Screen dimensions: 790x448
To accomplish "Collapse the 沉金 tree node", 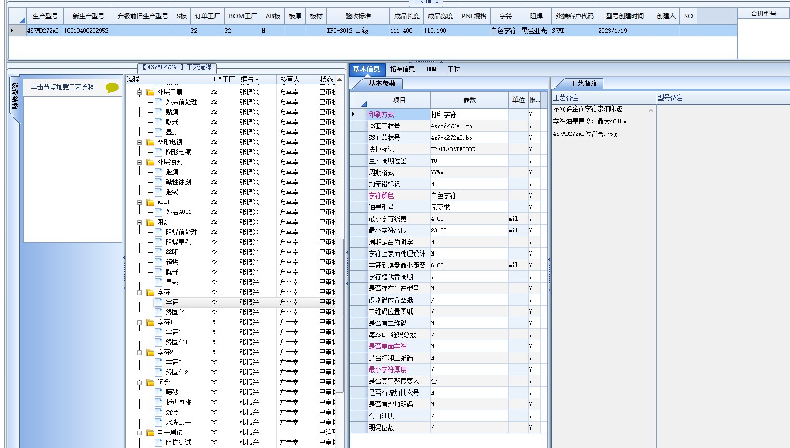I will tap(140, 382).
